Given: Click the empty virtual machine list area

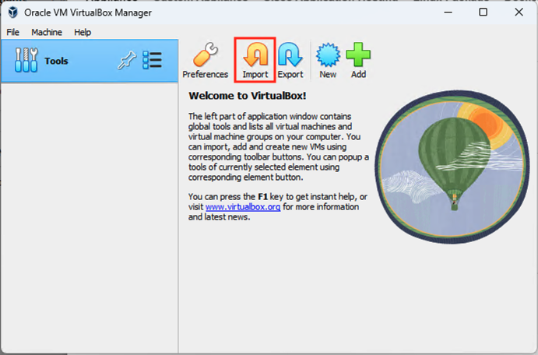Looking at the screenshot, I should click(x=89, y=218).
